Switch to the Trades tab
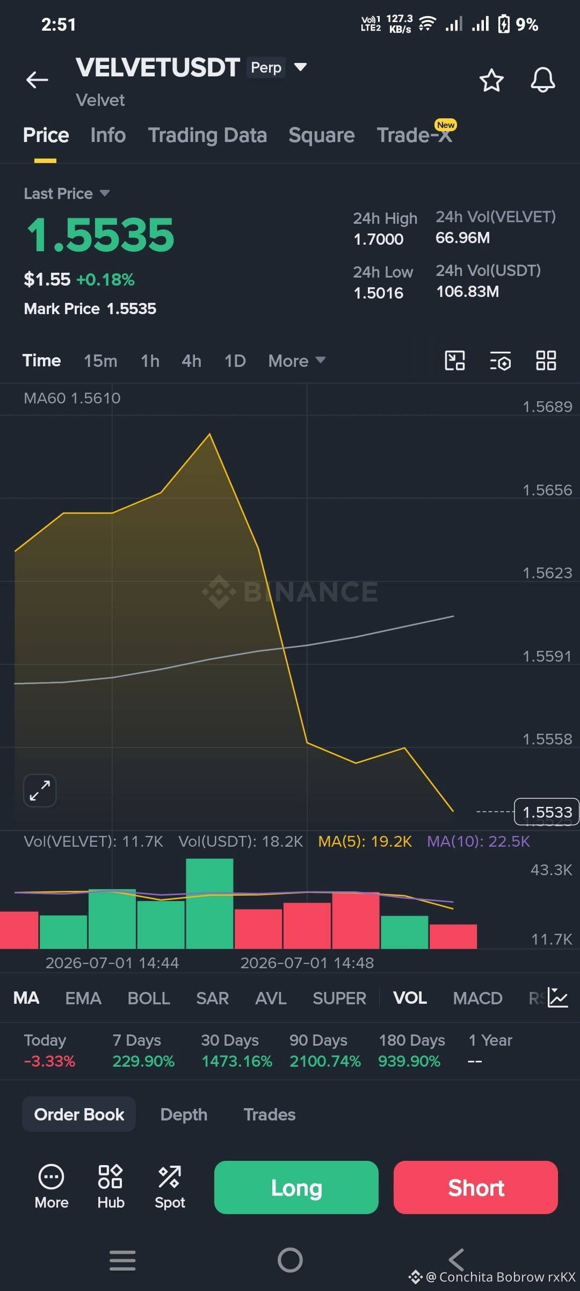Screen dimensions: 580x1291 point(270,1114)
